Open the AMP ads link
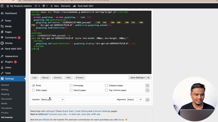This screenshot has width=218, height=122. point(96,114)
